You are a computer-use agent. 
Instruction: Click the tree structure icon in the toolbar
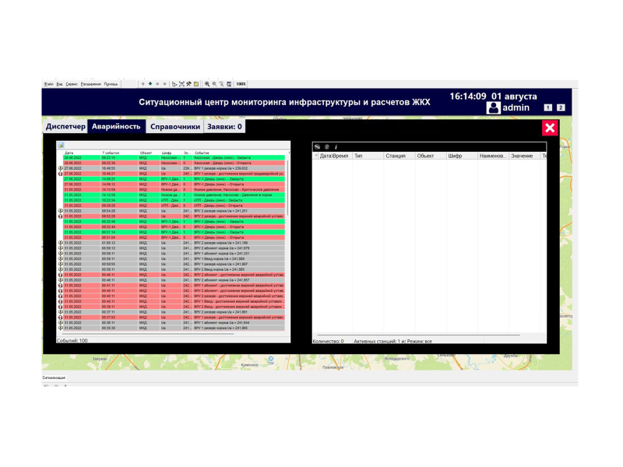174,84
